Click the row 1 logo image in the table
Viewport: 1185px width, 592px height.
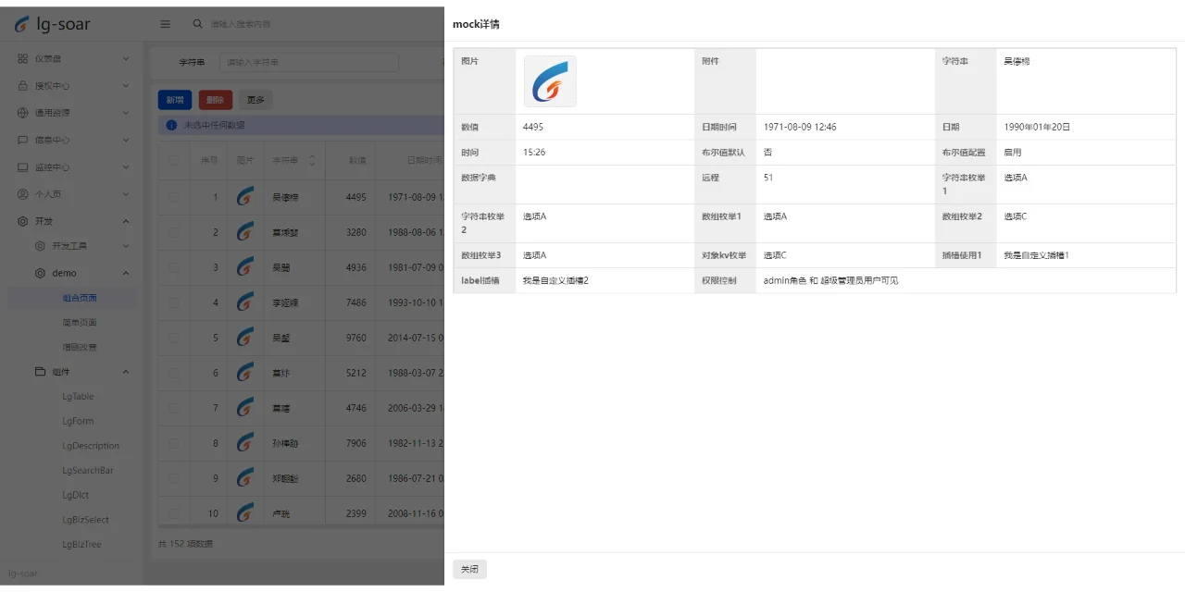click(244, 197)
